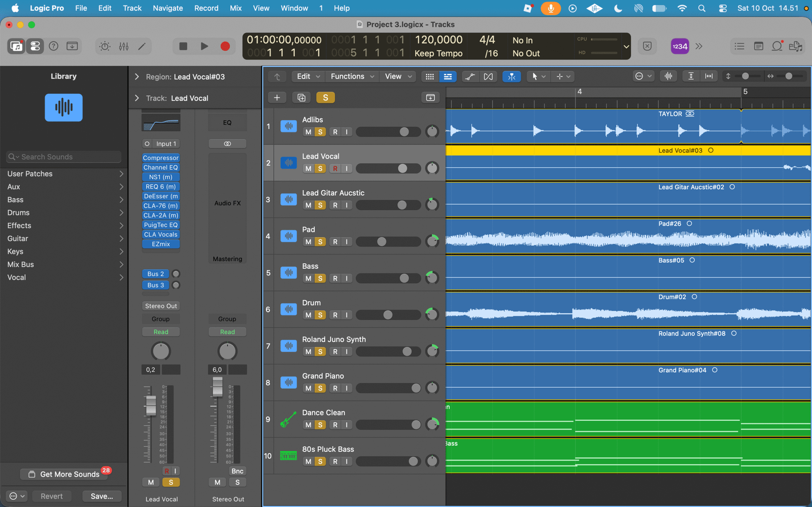The width and height of the screenshot is (812, 507).
Task: Start playback with the Play button
Action: tap(204, 46)
